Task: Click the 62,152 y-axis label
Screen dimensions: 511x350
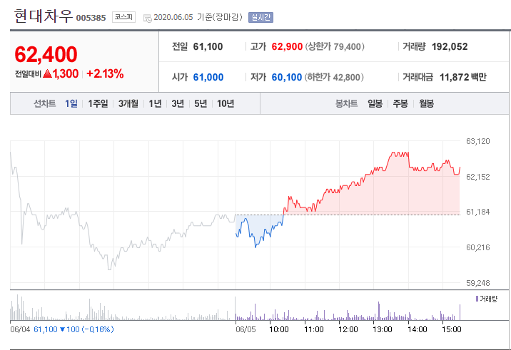Action: [x=477, y=177]
